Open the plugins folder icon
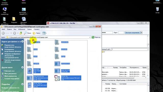Screen dimensions: 163x92 (x=57, y=56)
